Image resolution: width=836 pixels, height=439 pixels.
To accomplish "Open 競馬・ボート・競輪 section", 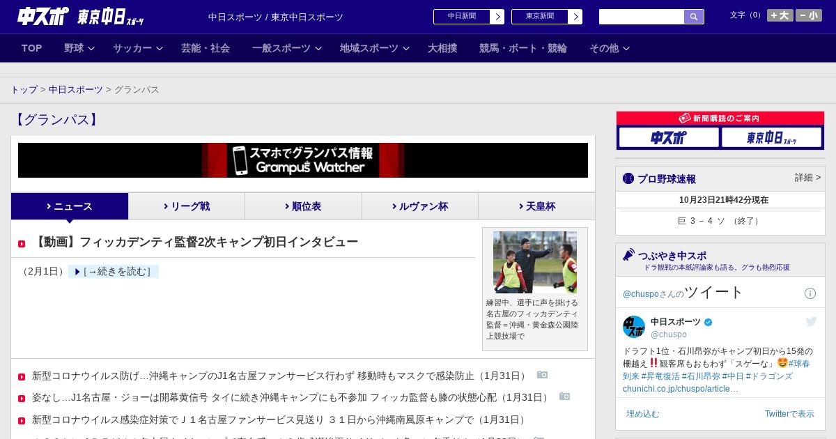I will pos(523,48).
